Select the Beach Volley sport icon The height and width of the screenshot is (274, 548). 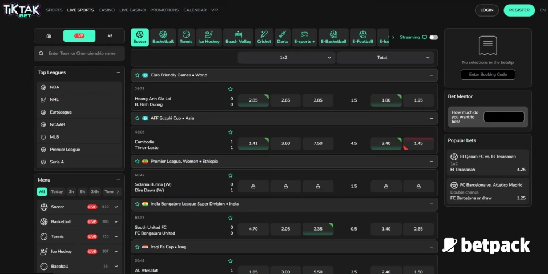coord(238,37)
